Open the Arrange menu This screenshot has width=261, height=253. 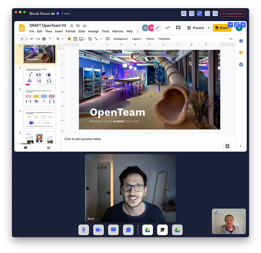click(x=93, y=31)
